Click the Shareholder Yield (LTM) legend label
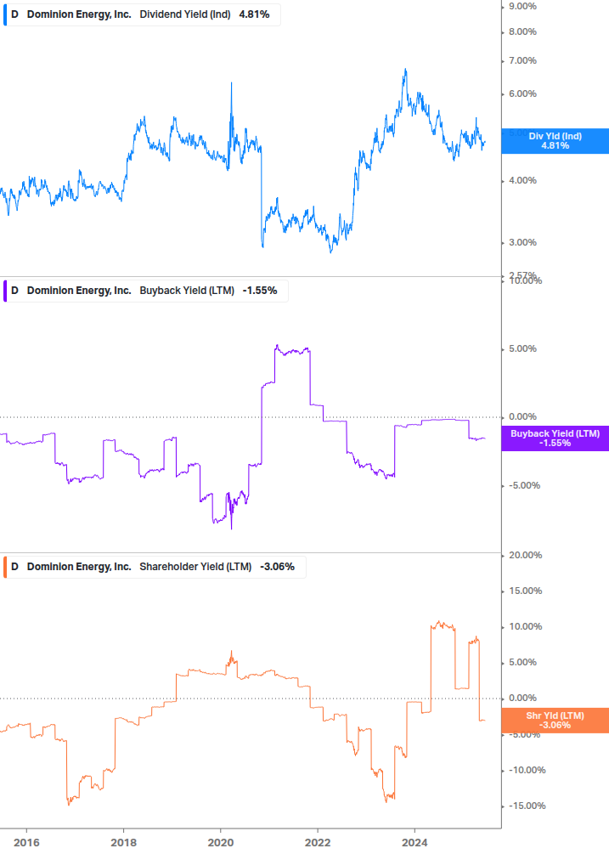This screenshot has width=609, height=854. click(x=195, y=567)
